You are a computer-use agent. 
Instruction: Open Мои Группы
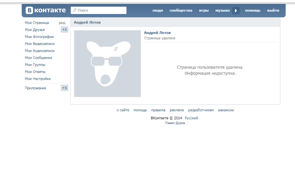coord(35,65)
